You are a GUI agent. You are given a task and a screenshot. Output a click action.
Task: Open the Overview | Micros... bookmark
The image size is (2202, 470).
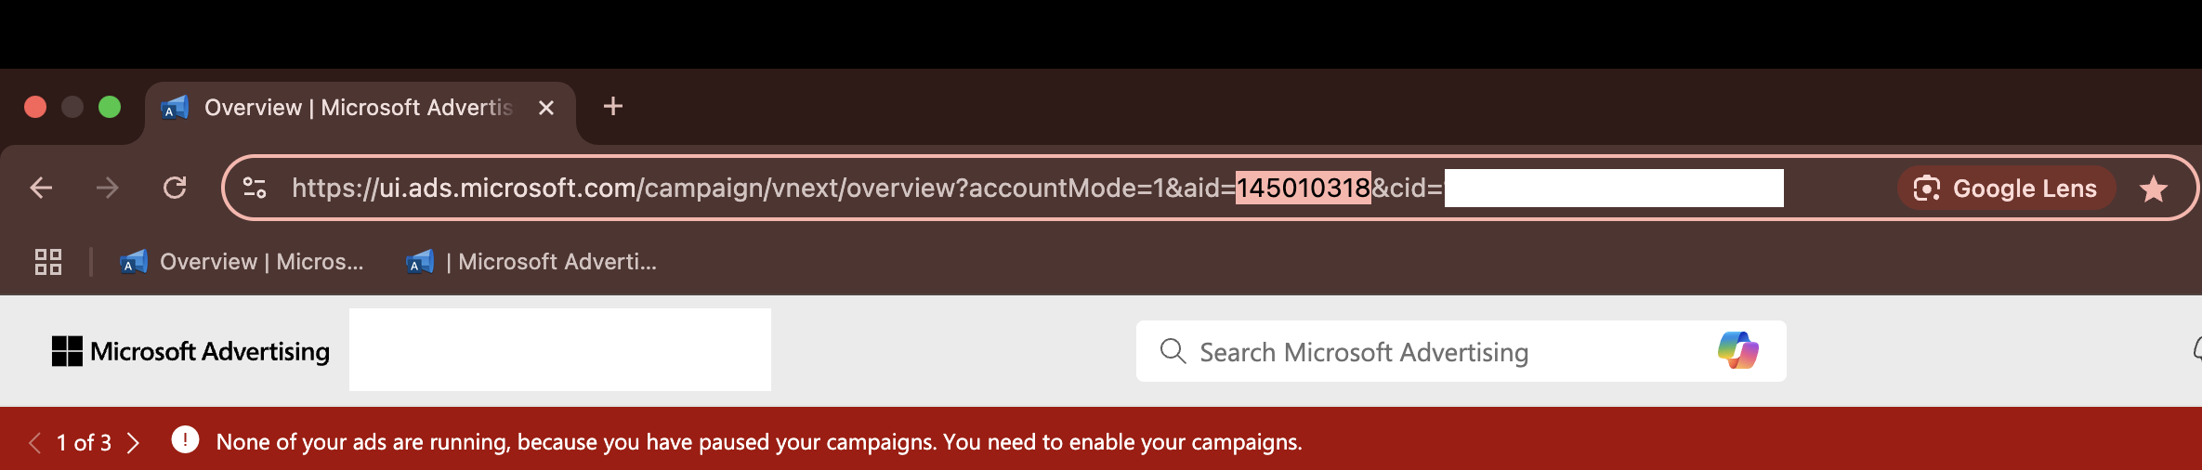click(x=242, y=262)
